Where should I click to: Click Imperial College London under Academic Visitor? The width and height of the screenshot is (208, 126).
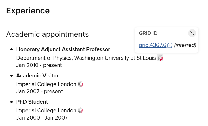tap(46, 84)
